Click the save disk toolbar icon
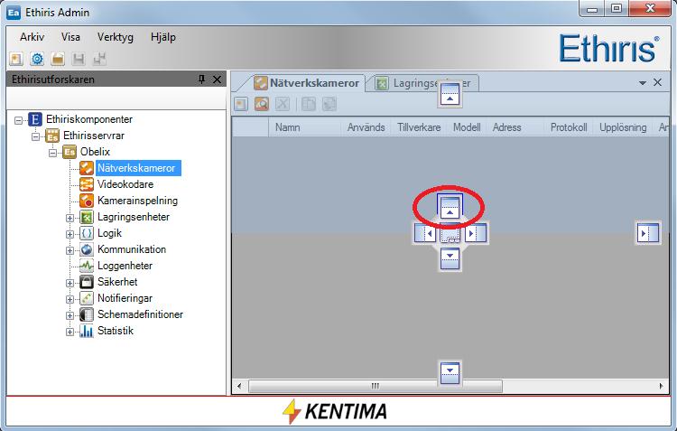This screenshot has width=677, height=431. click(x=79, y=59)
